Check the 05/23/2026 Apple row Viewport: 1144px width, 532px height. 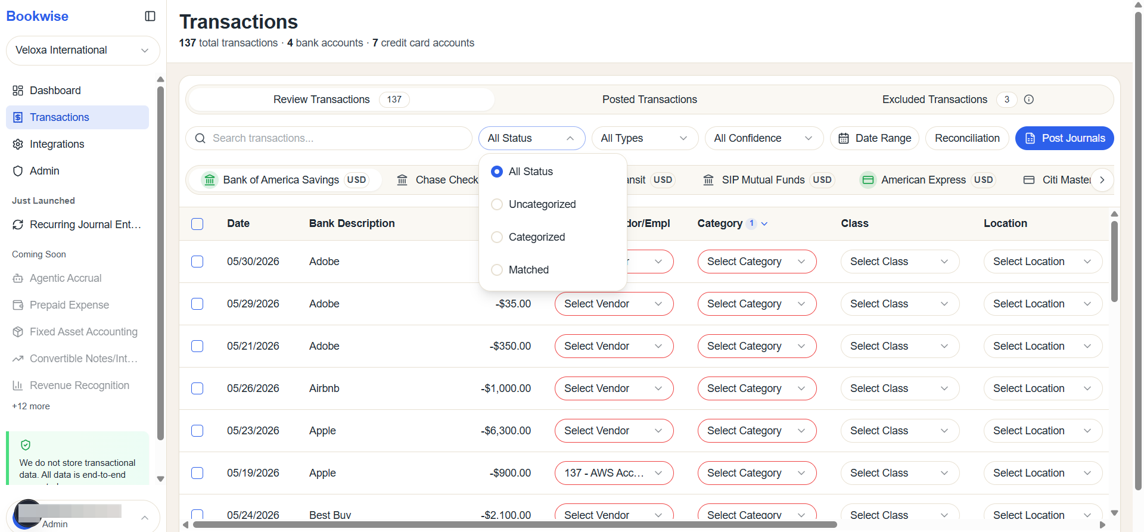[197, 431]
